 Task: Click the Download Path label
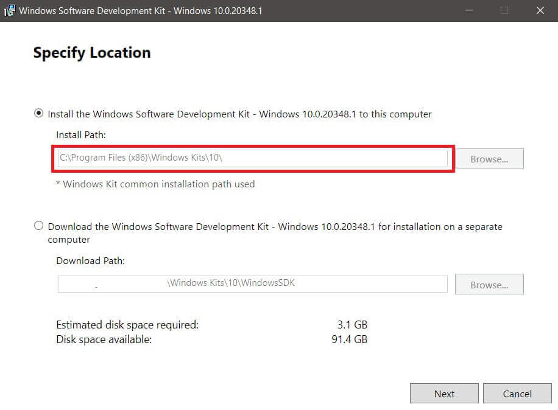pos(90,261)
